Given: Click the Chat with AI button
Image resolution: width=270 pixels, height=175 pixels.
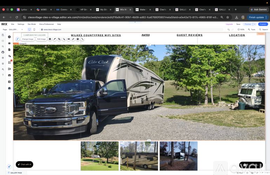Looking at the screenshot, I should pyautogui.click(x=25, y=164).
